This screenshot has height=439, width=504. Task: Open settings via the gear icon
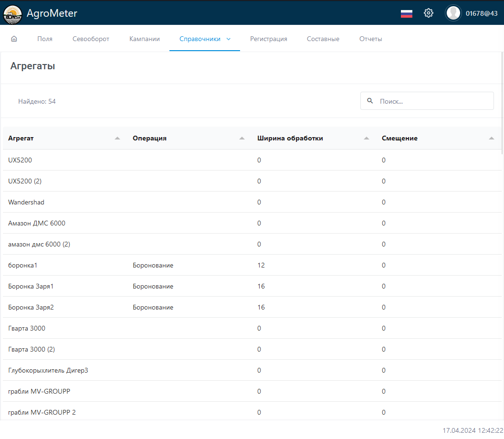429,13
